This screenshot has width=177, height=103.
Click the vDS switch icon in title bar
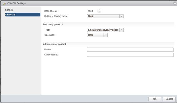point(4,4)
